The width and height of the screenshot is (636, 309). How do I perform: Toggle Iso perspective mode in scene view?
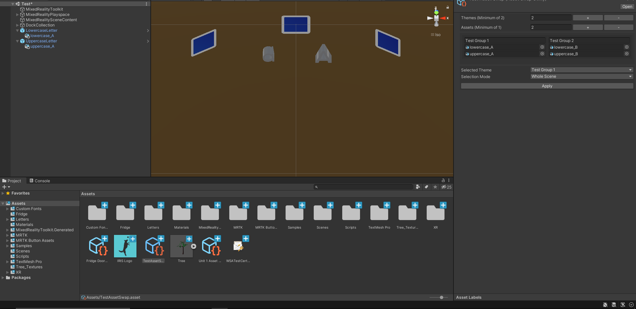point(436,35)
